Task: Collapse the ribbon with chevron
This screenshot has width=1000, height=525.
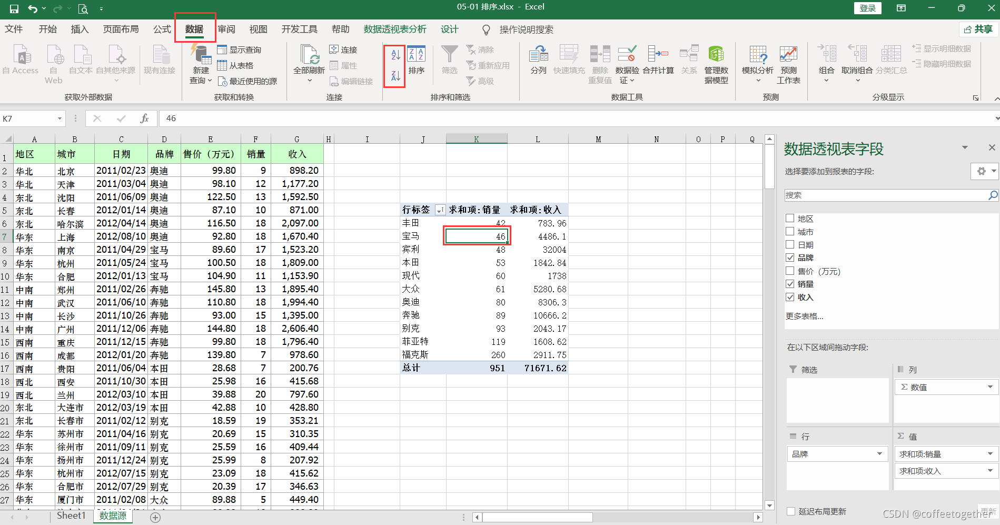Action: coord(996,98)
